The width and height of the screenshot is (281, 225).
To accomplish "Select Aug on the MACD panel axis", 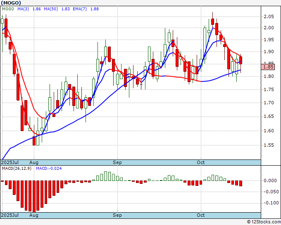I will (34, 215).
